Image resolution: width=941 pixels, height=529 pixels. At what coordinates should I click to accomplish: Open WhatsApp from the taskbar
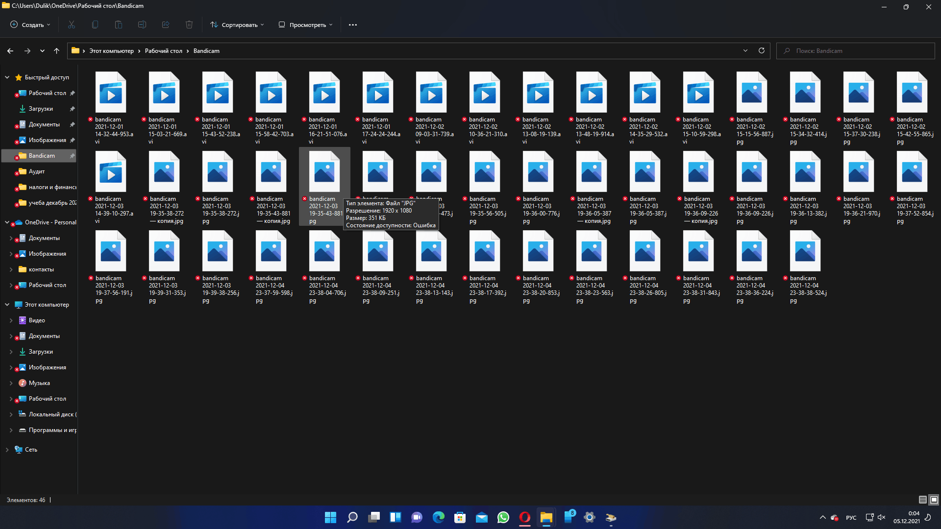click(503, 517)
